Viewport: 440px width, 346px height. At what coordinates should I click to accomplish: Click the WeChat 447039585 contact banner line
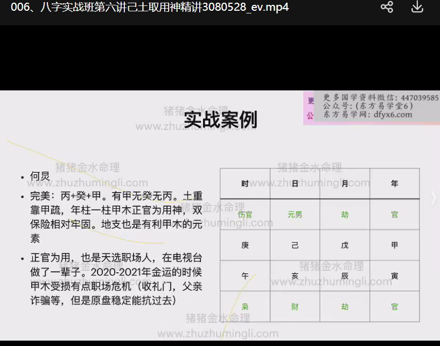380,97
